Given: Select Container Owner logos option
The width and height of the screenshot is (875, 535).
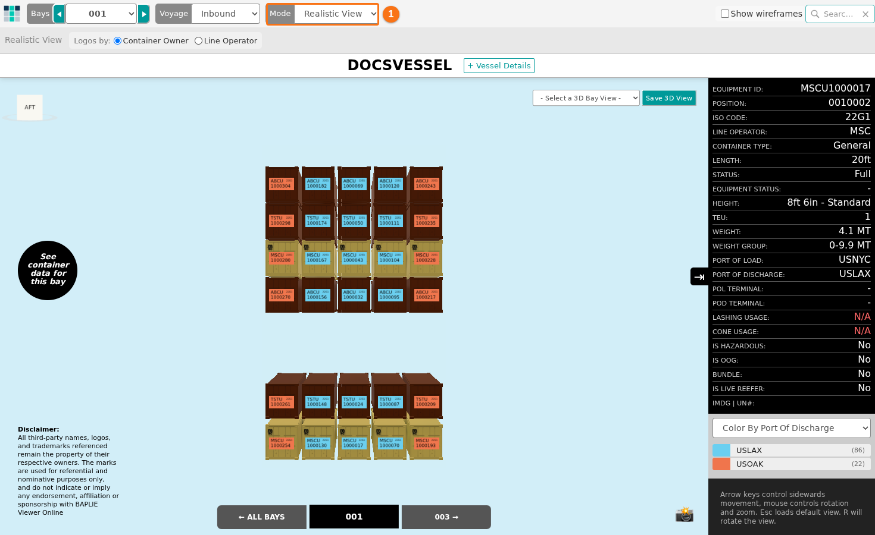Looking at the screenshot, I should (117, 41).
